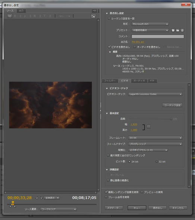Switch to the オーディオ tab
Viewport: 195px width, 220px height.
(139, 81)
